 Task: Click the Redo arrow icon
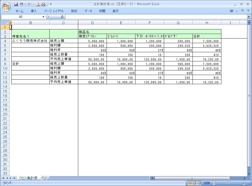(x=29, y=4)
